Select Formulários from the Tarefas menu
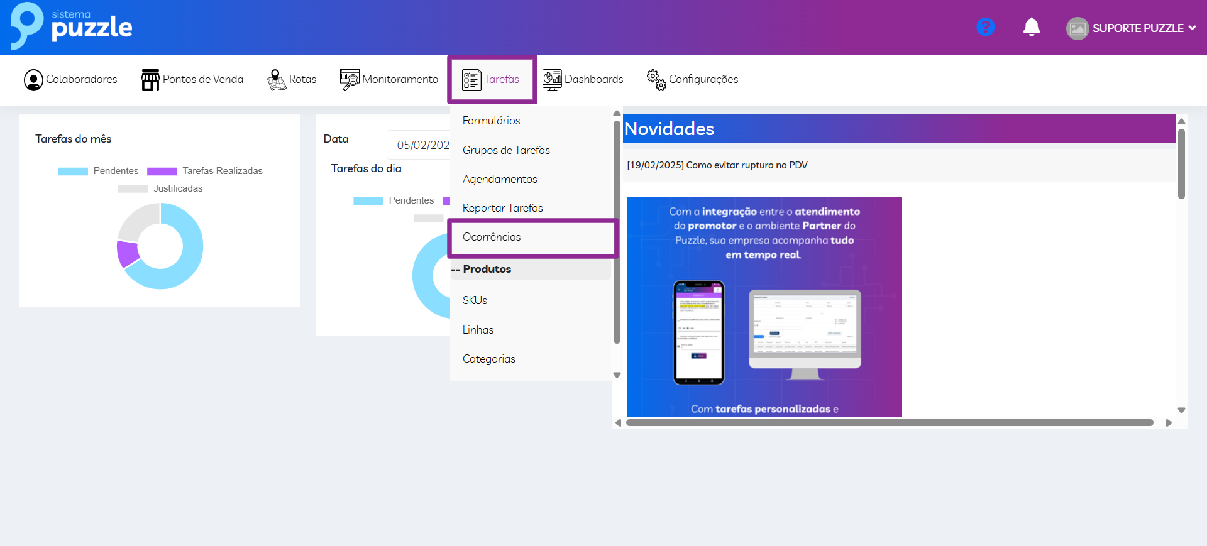Viewport: 1207px width, 546px height. click(491, 121)
